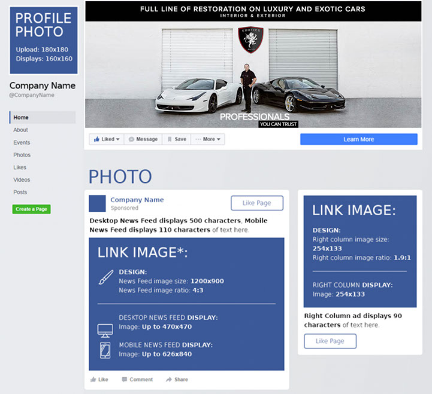Click Like Page in right column ad
The height and width of the screenshot is (394, 432).
click(330, 341)
